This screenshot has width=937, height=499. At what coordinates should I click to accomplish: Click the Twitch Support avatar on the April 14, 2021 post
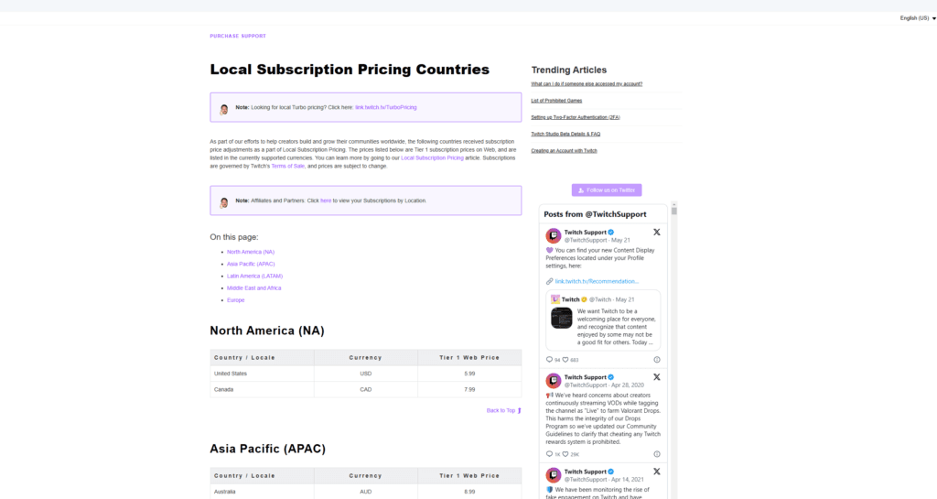[554, 474]
